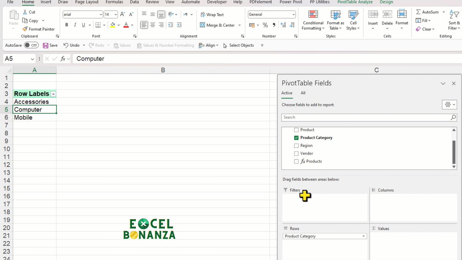This screenshot has width=462, height=260.
Task: Increase font size with larger A
Action: tap(122, 14)
